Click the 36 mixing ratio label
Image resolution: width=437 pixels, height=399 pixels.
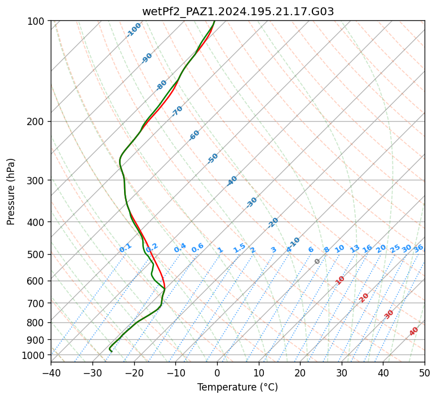pos(418,249)
